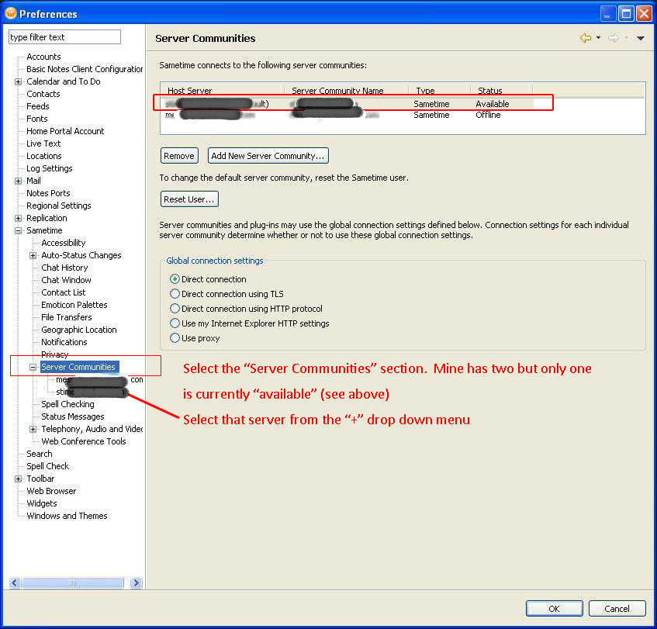Open the view menu triangle at top right
This screenshot has width=657, height=629.
pyautogui.click(x=640, y=38)
